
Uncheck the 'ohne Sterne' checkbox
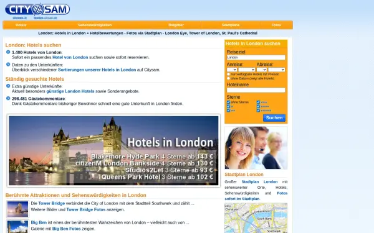(x=229, y=103)
